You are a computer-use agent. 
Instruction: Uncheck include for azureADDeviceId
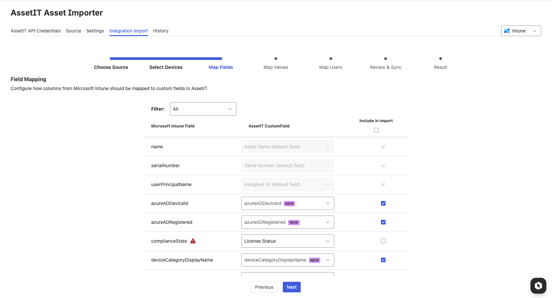tap(383, 203)
